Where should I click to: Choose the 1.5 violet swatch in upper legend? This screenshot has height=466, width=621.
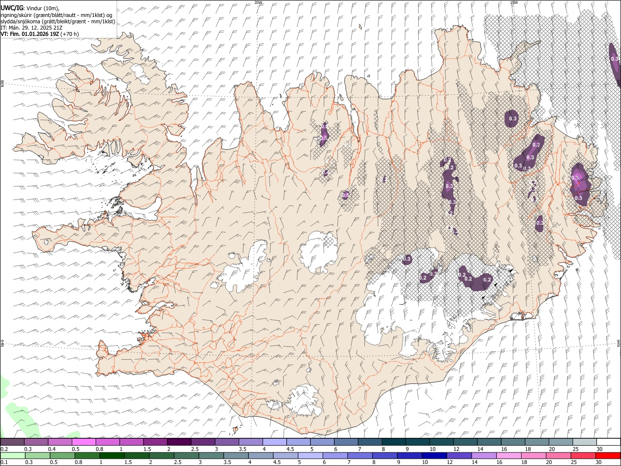(155, 442)
